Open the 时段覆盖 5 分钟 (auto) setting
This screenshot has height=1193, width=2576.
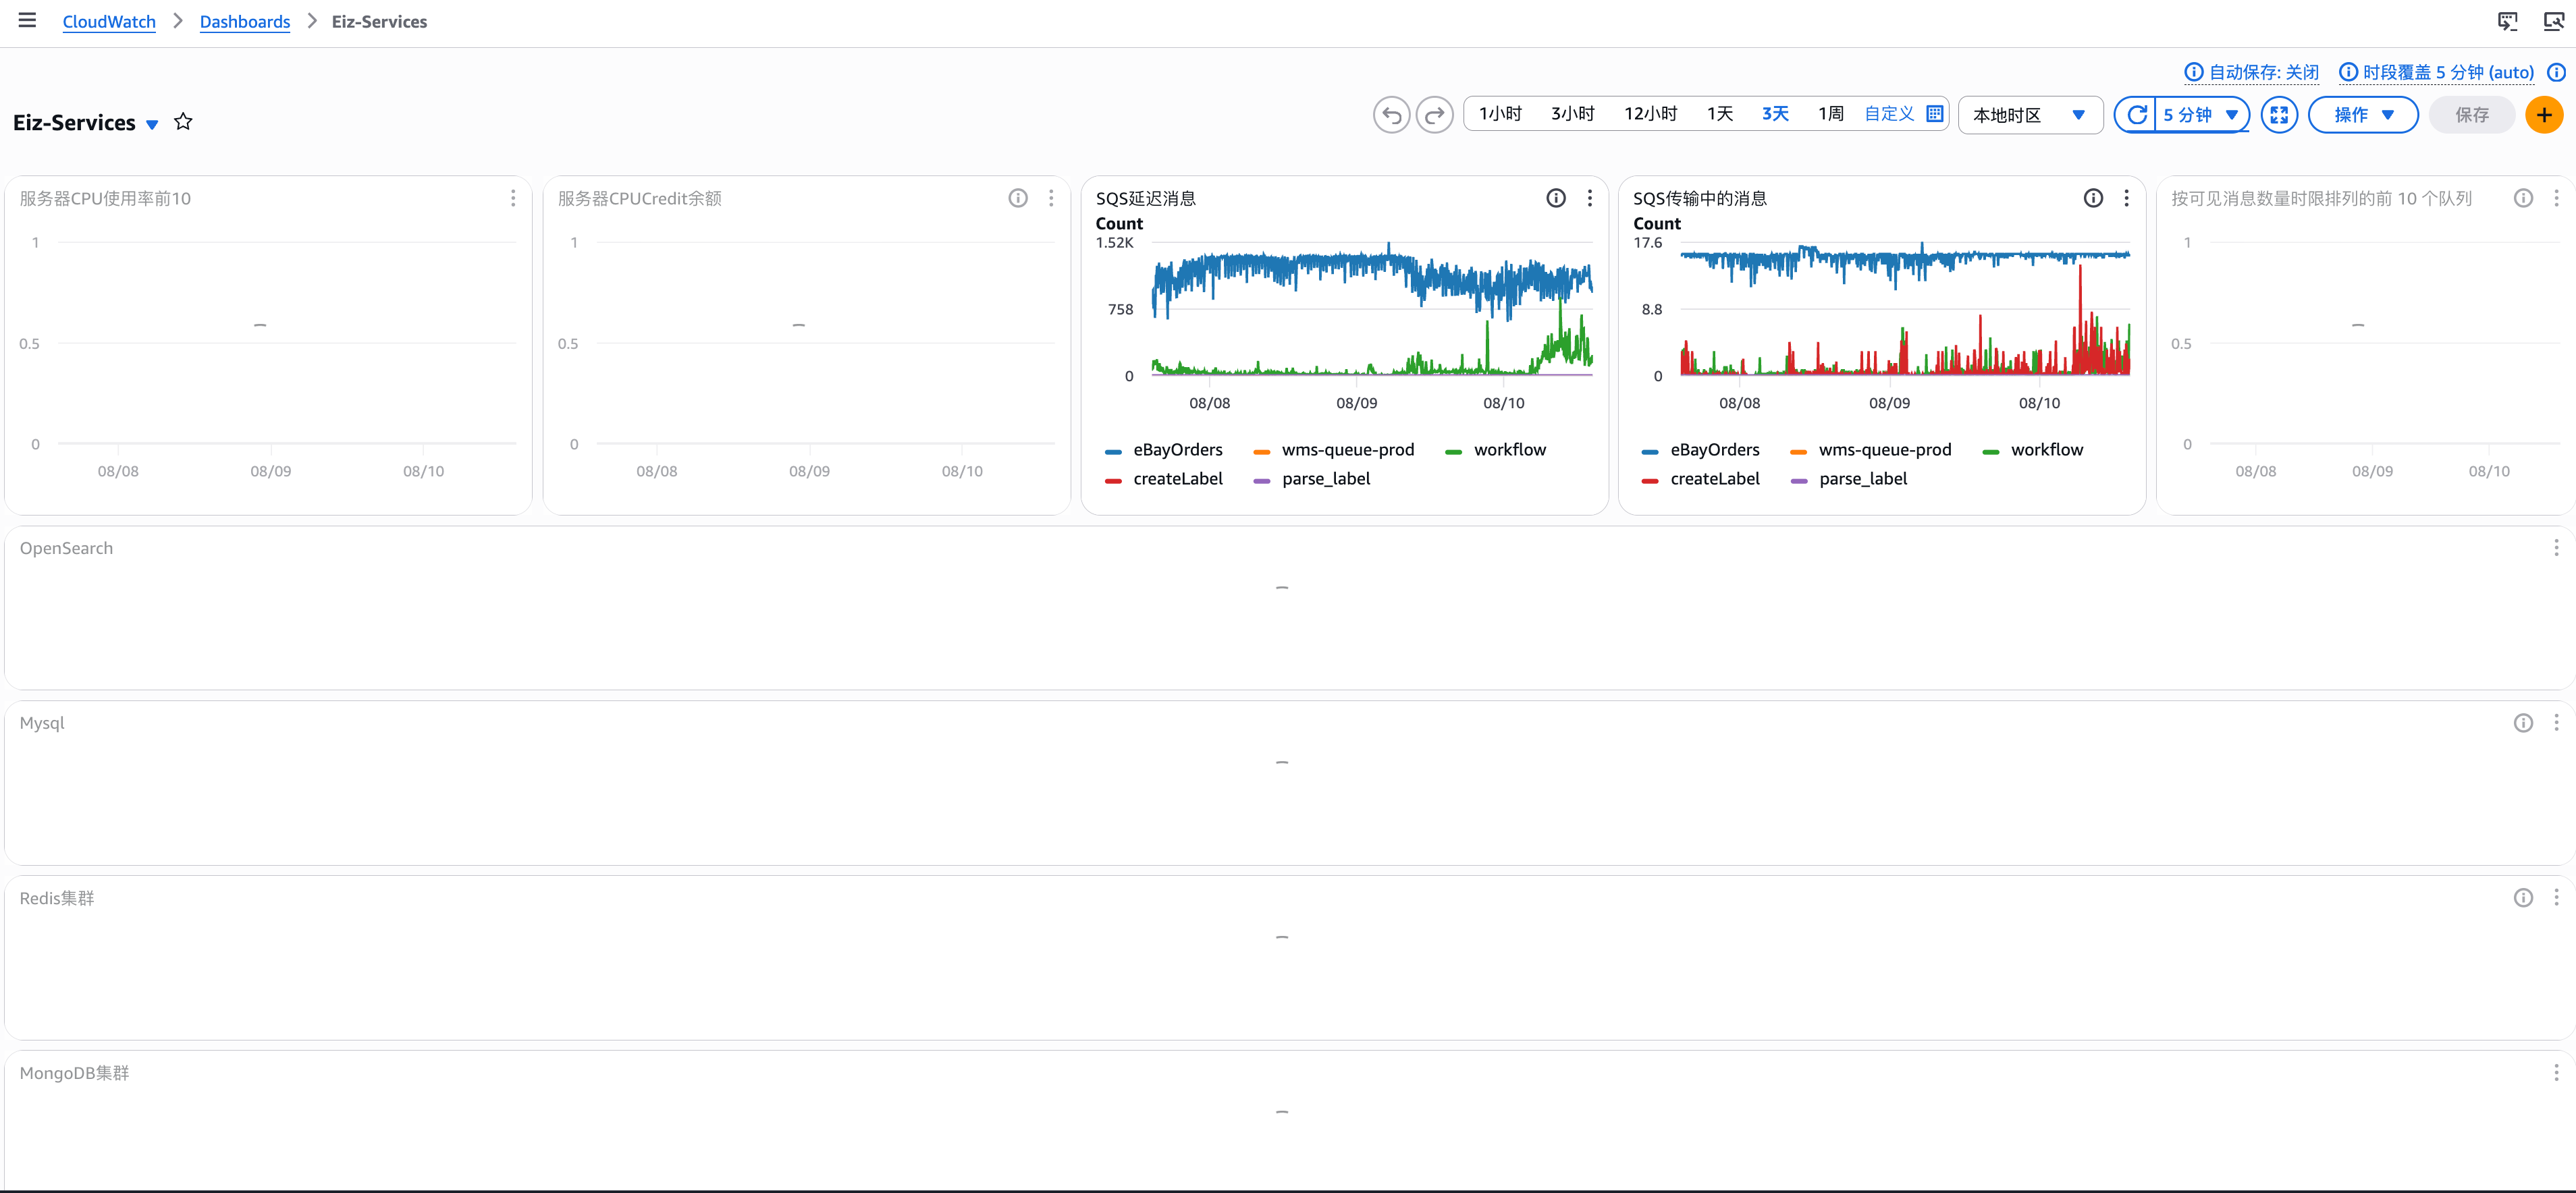click(x=2437, y=72)
